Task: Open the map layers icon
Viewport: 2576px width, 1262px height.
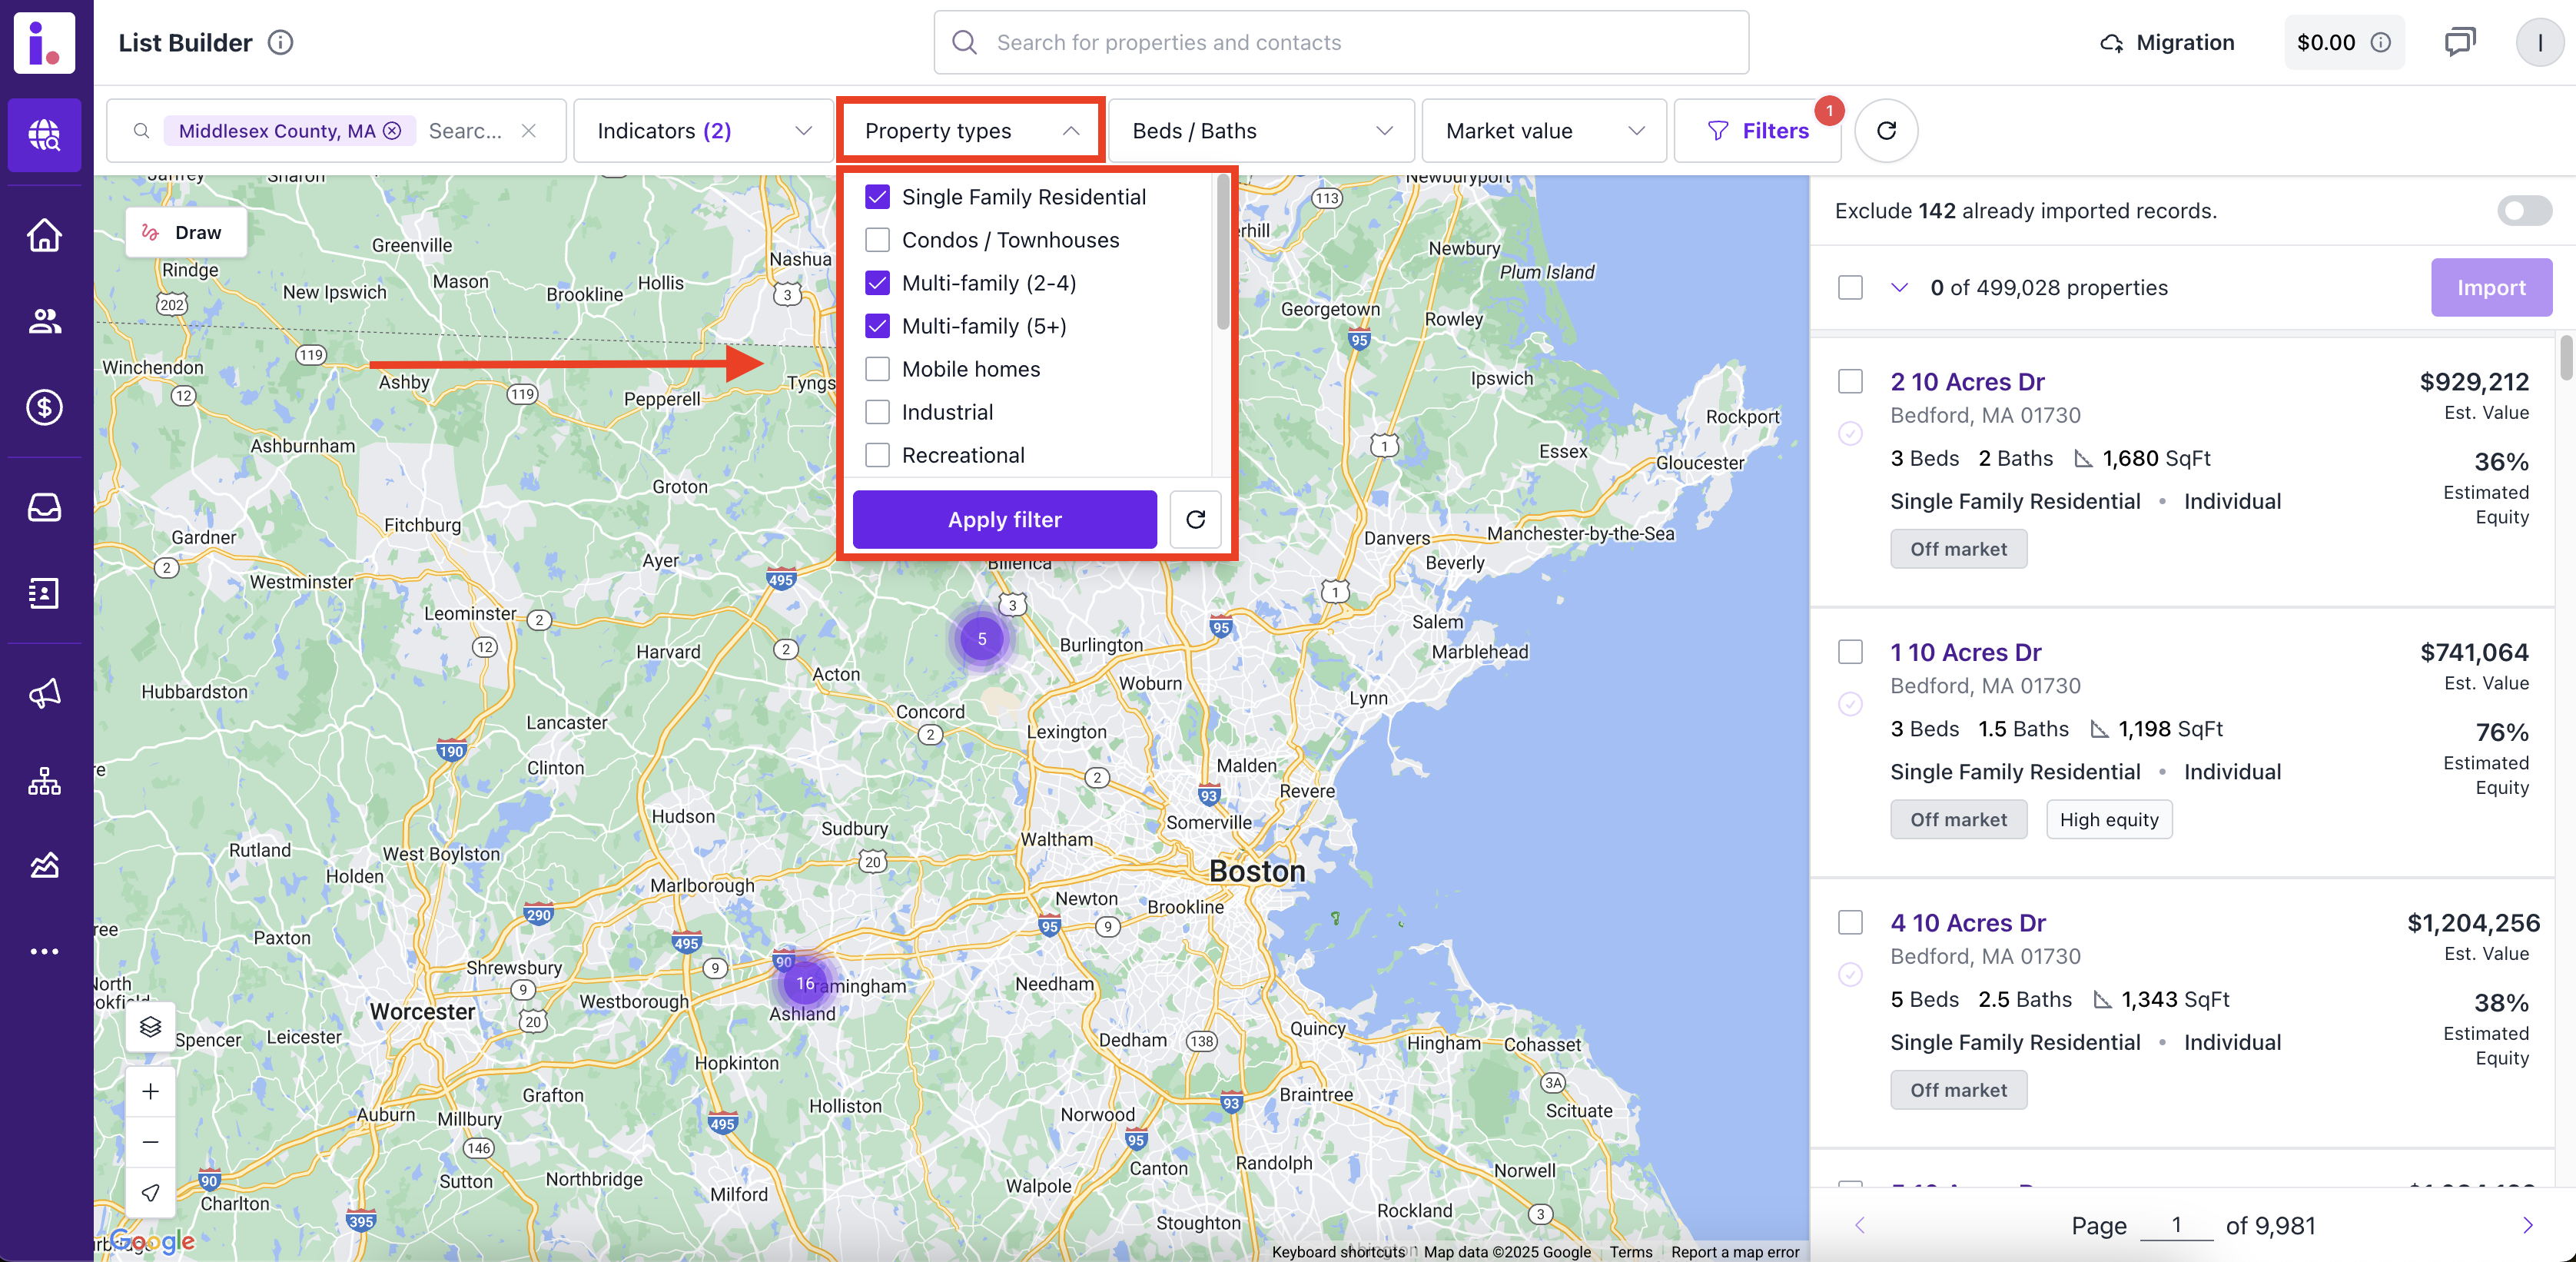Action: tap(150, 1027)
